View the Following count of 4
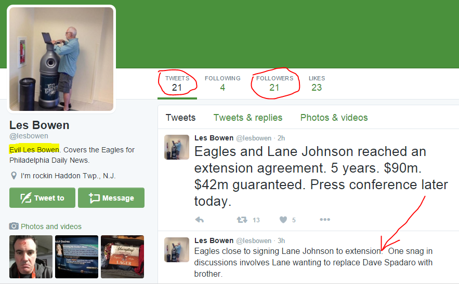Viewport: 459px width, 284px height. tap(222, 83)
